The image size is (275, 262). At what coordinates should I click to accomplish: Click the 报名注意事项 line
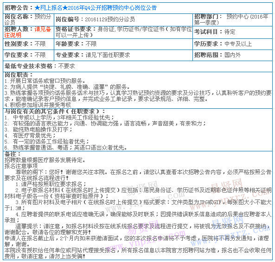tap(21, 166)
